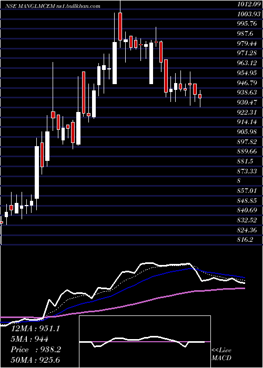Click the 963.12 price label

point(248,64)
